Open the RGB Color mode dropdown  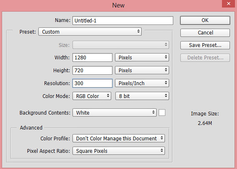(x=92, y=96)
